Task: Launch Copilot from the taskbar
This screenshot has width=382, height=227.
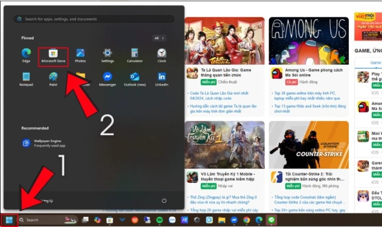Action: coord(98,220)
